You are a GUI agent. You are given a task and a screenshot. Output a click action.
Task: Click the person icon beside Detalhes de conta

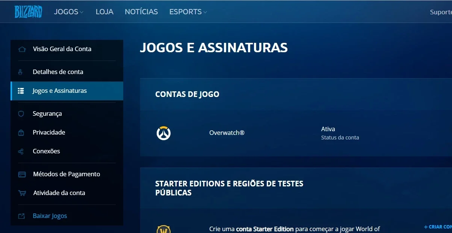[x=21, y=72]
